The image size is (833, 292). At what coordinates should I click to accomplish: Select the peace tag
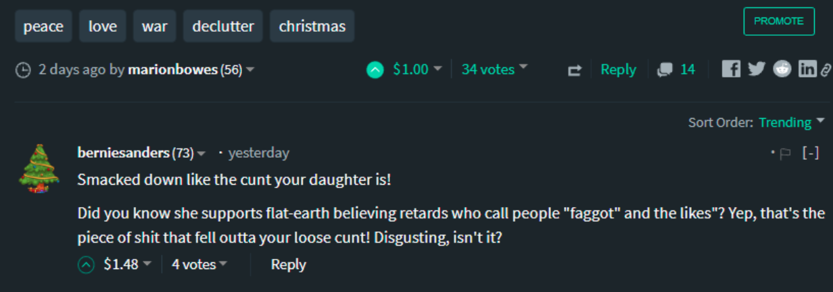click(x=43, y=27)
